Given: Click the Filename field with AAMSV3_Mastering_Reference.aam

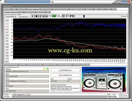Looking at the screenshot, I should 27,71.
